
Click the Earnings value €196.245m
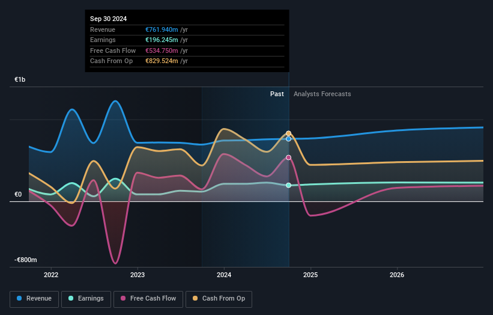[162, 40]
